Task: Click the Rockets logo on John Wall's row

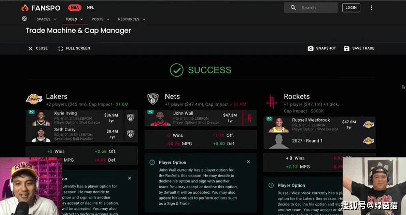Action: tap(249, 118)
